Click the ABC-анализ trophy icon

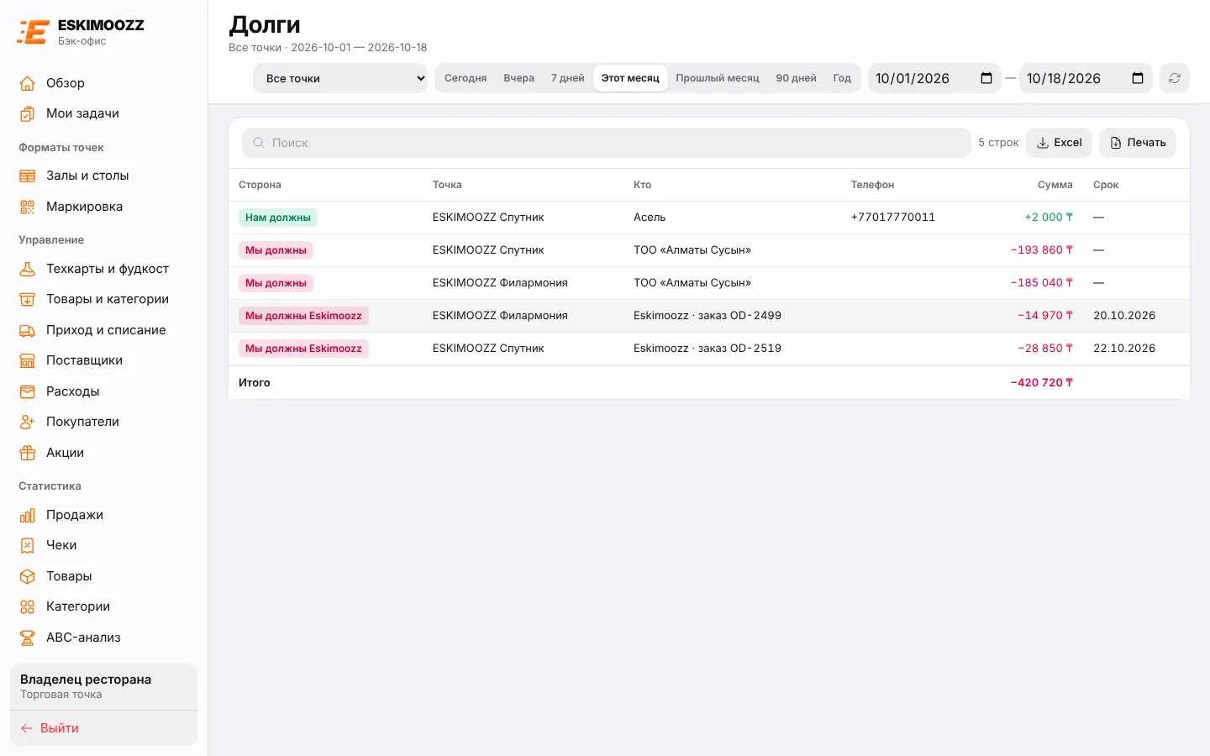coord(28,638)
